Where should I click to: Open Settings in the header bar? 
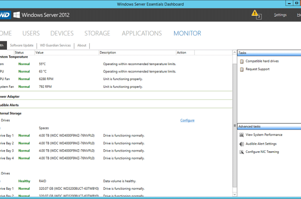point(280,15)
